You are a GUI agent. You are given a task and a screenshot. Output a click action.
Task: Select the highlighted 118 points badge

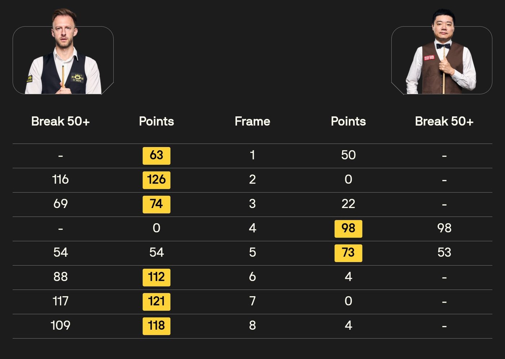coord(156,326)
